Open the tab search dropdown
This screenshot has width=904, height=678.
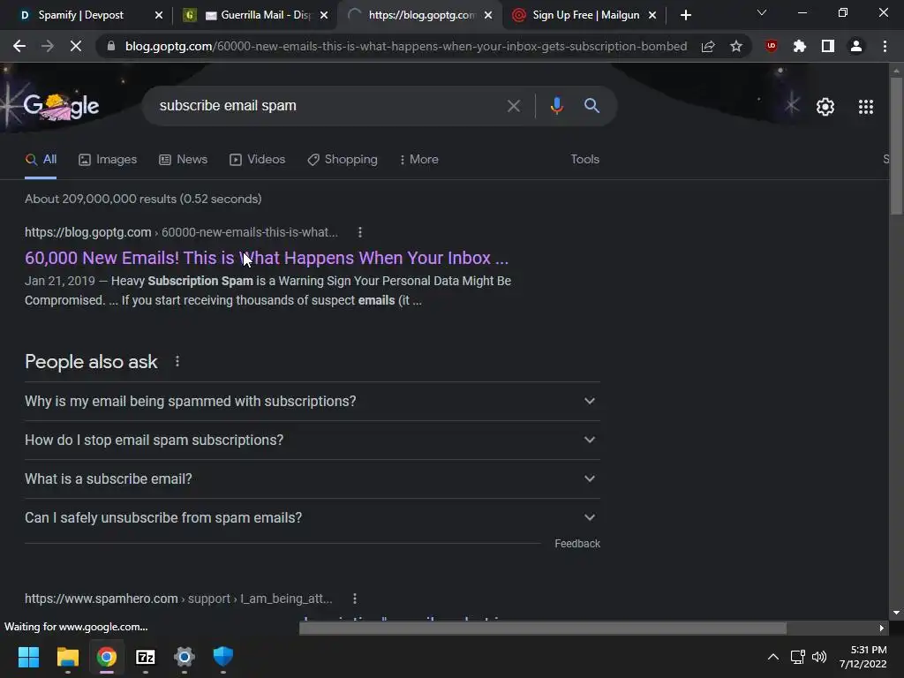click(x=762, y=12)
